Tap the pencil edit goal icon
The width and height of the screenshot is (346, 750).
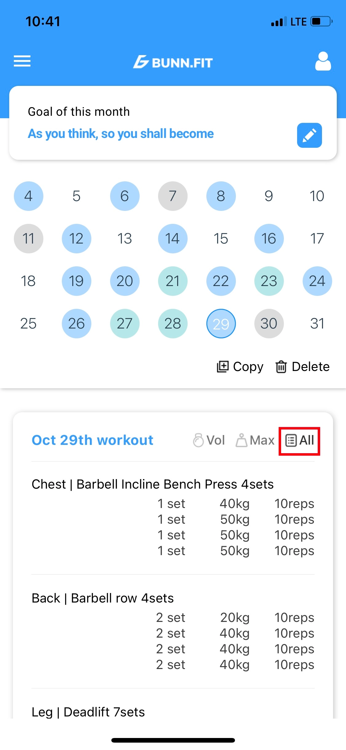point(309,135)
